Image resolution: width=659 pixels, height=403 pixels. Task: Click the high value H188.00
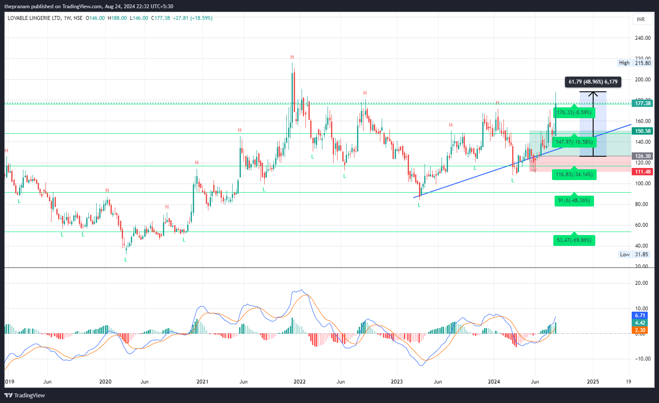point(117,18)
